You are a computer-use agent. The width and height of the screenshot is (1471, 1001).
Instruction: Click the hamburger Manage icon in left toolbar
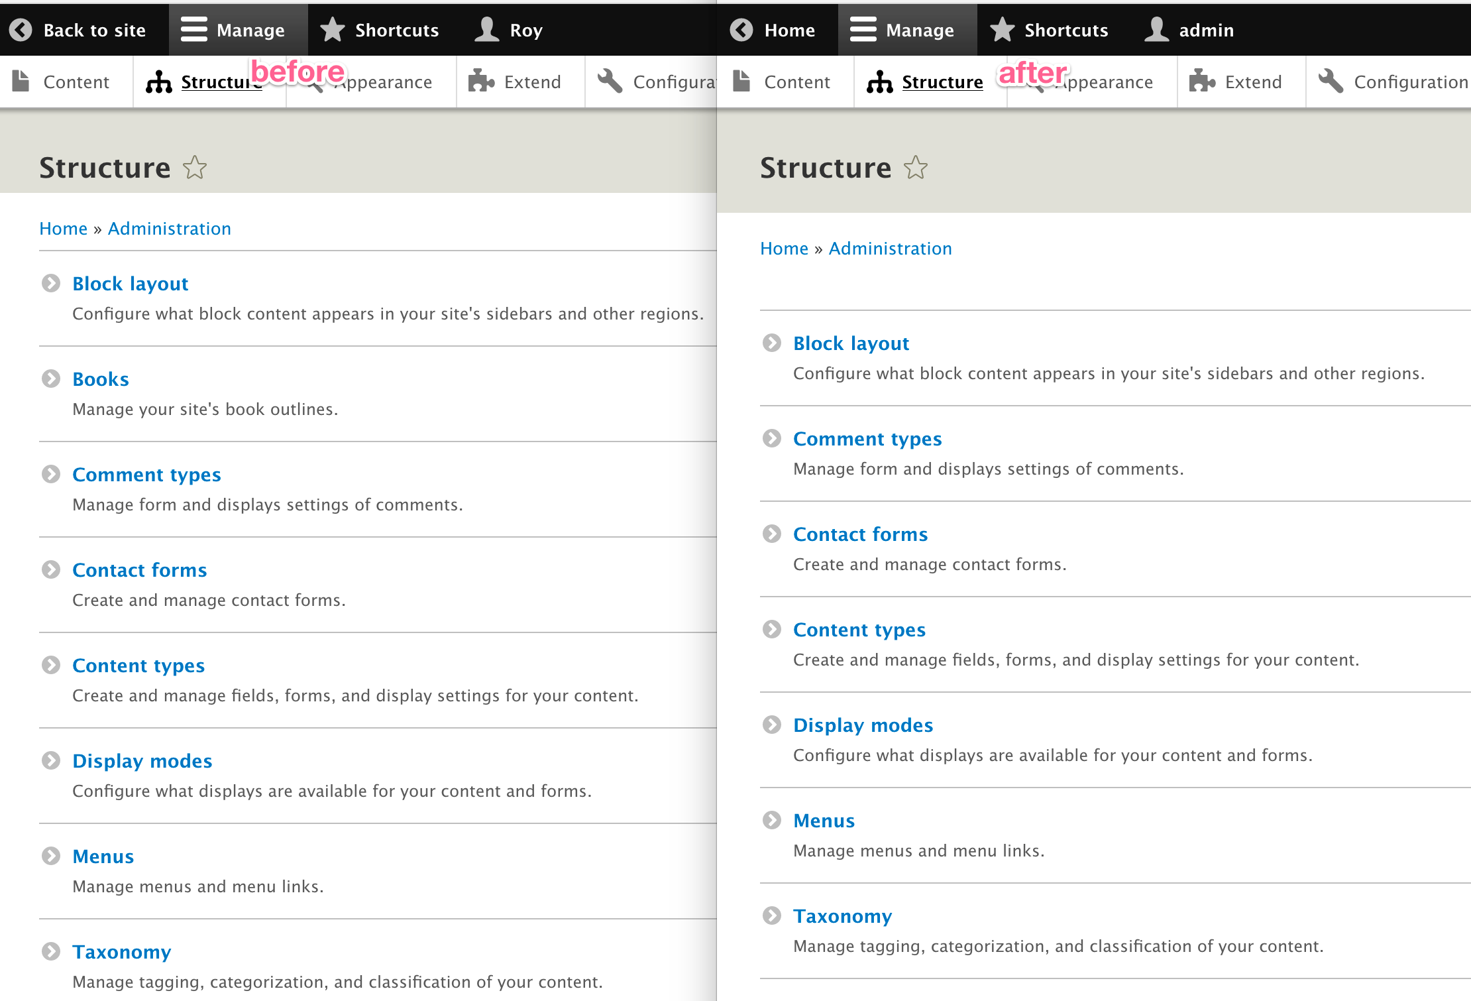tap(194, 30)
